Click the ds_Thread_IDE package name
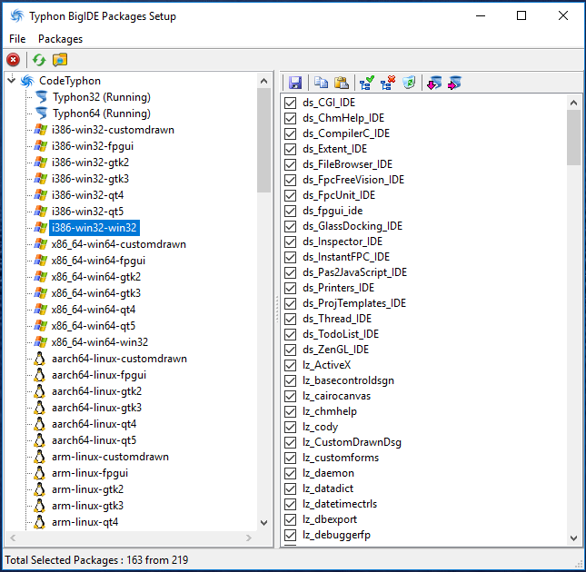Image resolution: width=586 pixels, height=572 pixels. tap(337, 319)
